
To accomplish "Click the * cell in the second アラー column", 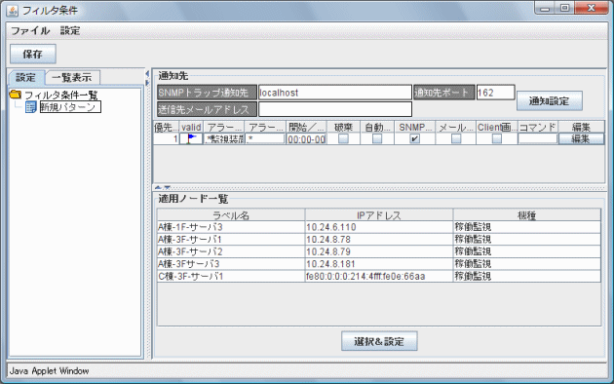I will pos(265,139).
